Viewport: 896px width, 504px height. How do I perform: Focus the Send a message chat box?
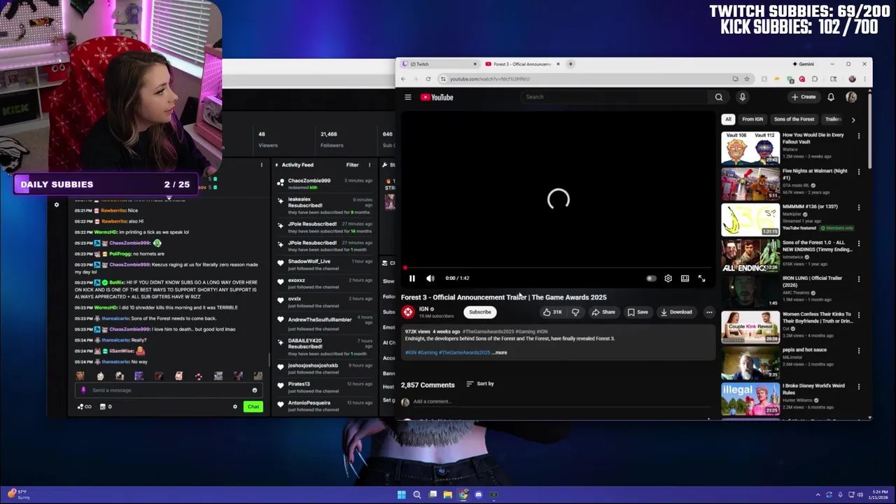pos(168,391)
